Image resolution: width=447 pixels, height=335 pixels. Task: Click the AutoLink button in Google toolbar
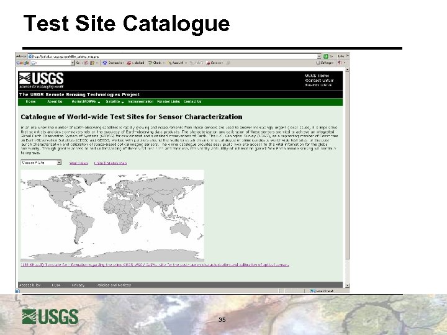[x=177, y=63]
